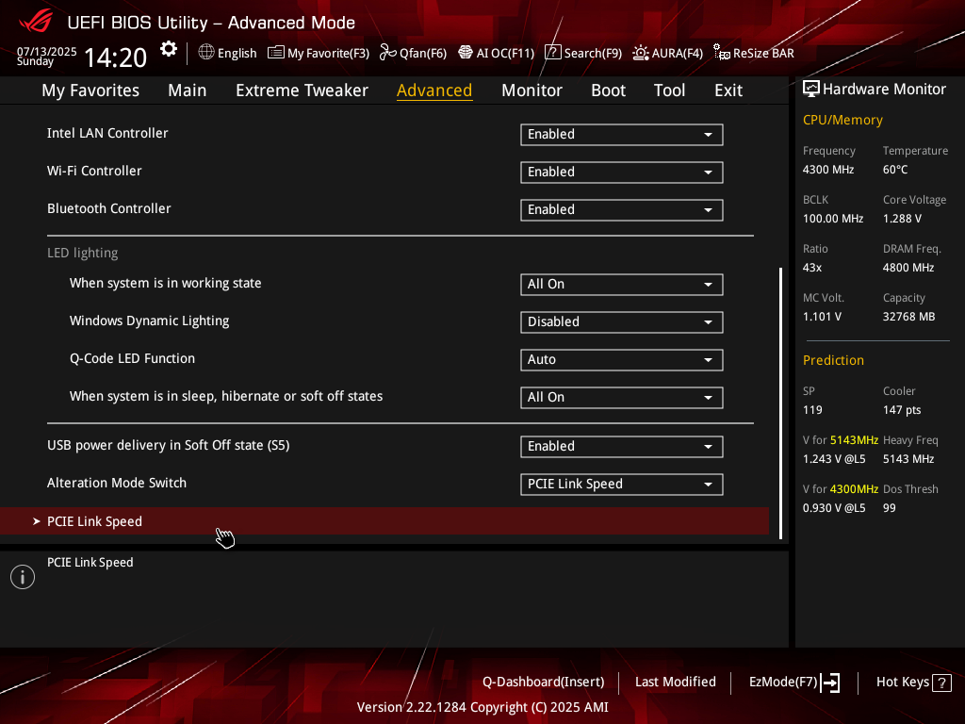Image resolution: width=965 pixels, height=724 pixels.
Task: Open sleep, hibernate, soft off LED dropdown
Action: [x=622, y=397]
